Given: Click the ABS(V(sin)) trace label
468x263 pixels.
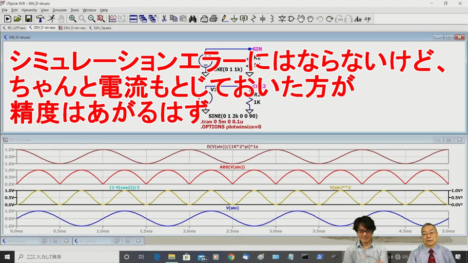Looking at the screenshot, I should [x=232, y=167].
